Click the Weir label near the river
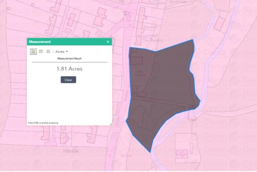 (192, 118)
